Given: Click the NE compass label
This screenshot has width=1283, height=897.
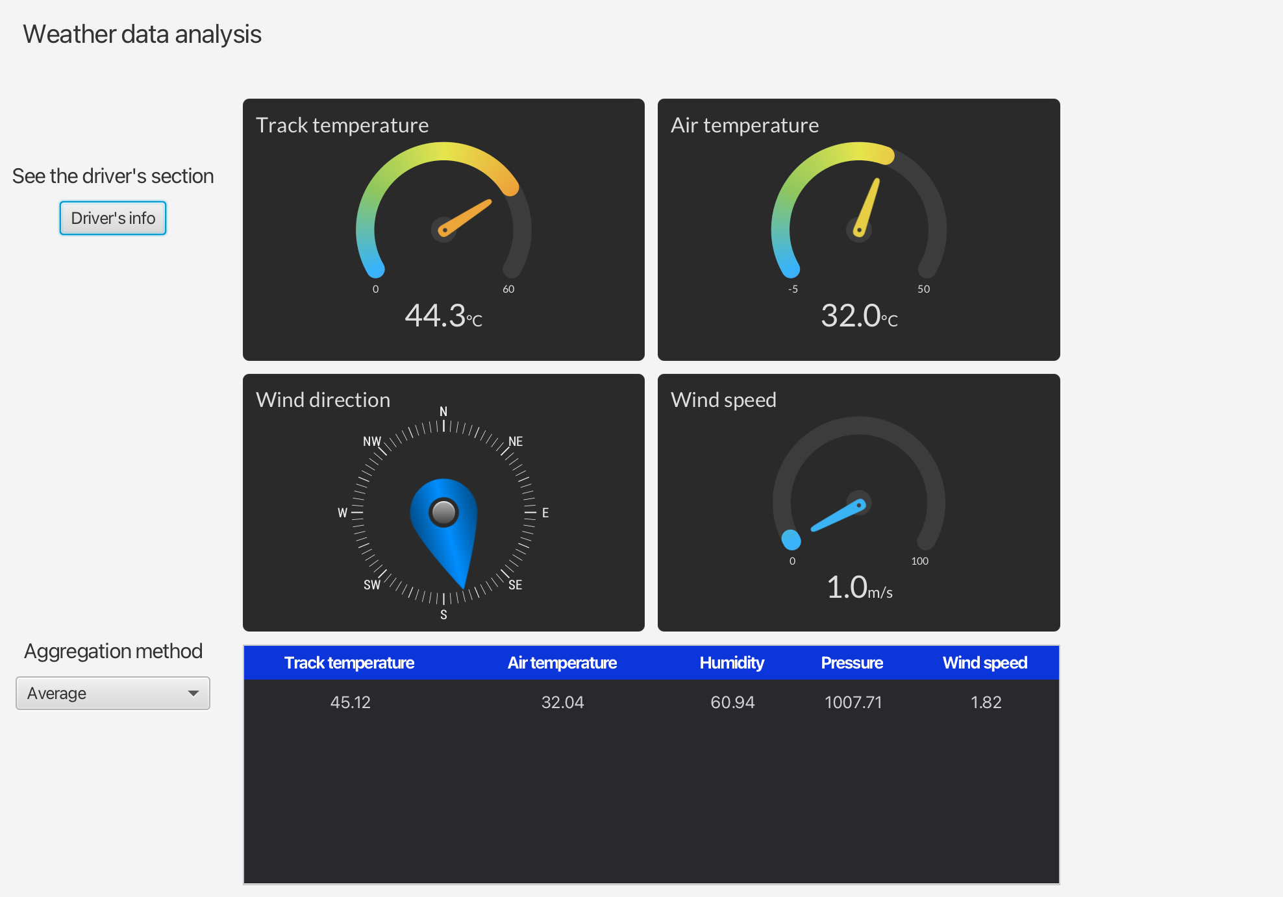Looking at the screenshot, I should [516, 441].
